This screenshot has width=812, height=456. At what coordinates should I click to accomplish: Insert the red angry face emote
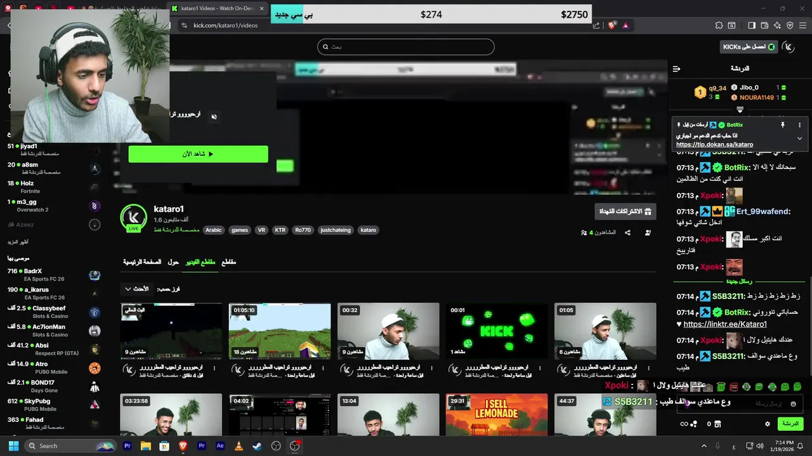coord(733,386)
